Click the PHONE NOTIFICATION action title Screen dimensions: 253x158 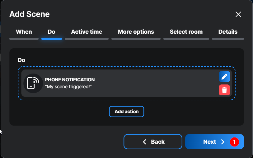click(x=70, y=80)
